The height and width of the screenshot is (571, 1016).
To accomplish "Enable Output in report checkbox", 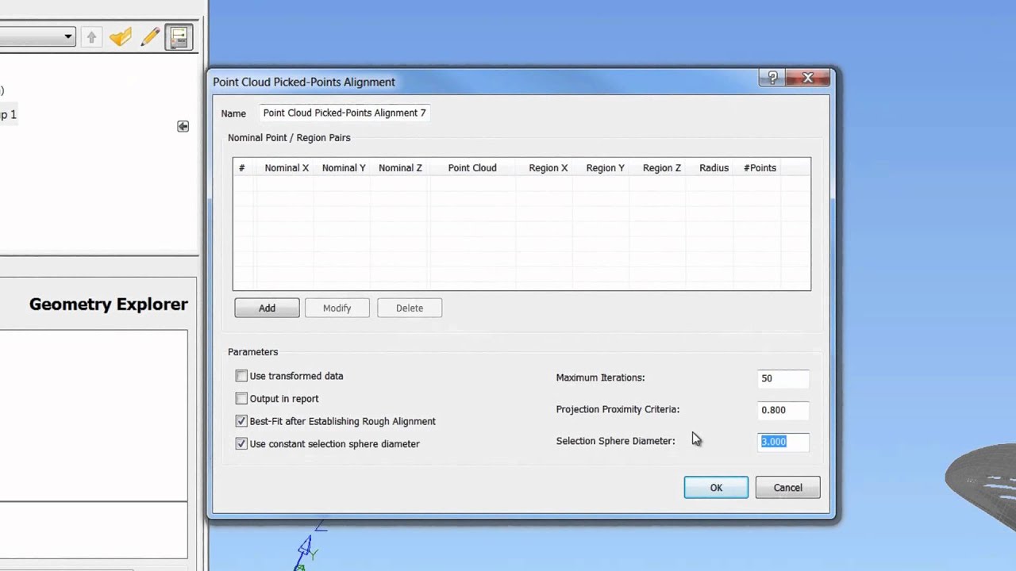I will click(x=241, y=399).
